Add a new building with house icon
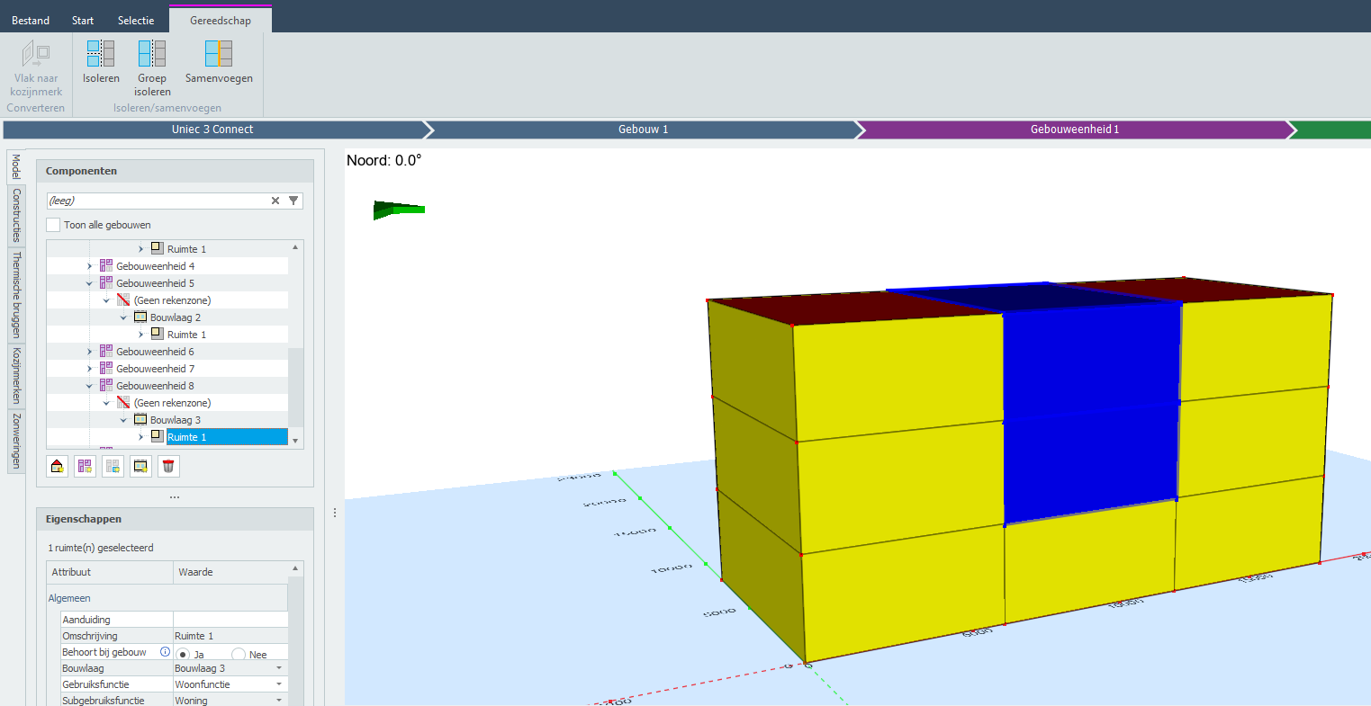Screen dimensions: 1371x706 click(58, 466)
